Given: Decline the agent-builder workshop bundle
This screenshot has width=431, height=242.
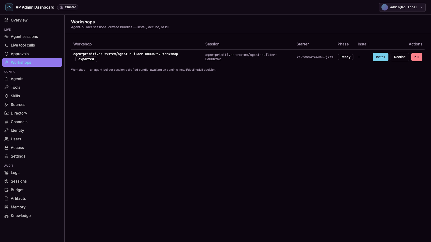Looking at the screenshot, I should [400, 57].
